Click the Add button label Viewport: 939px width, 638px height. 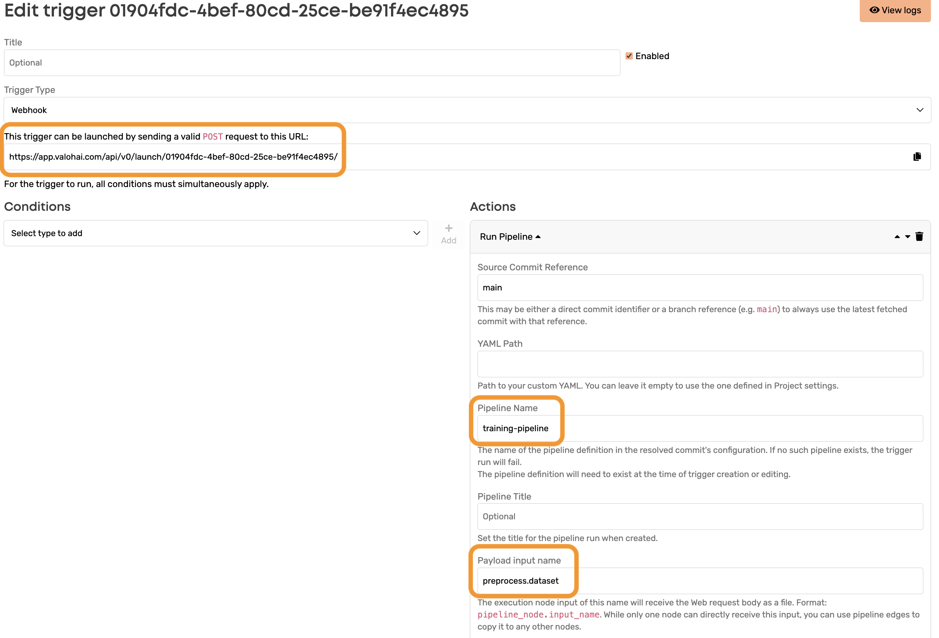click(449, 241)
